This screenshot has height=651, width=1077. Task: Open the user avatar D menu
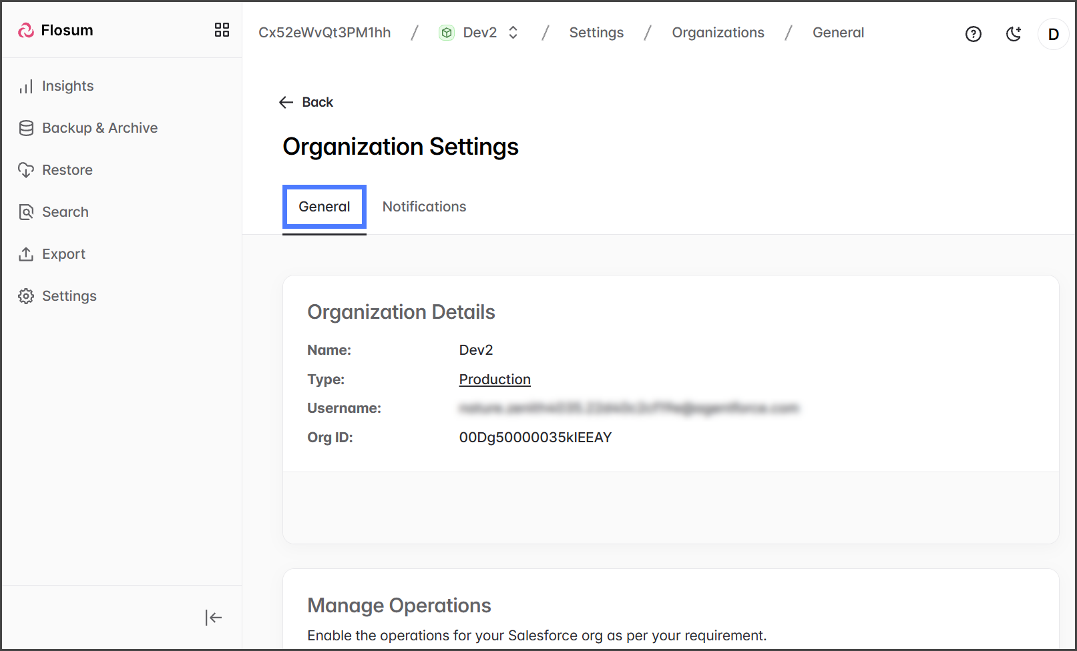click(x=1053, y=34)
